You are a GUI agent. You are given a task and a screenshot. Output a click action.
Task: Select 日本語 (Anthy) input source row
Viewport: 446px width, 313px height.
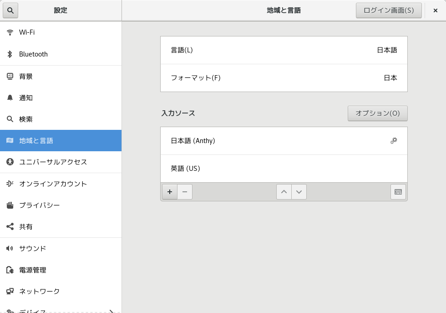click(273, 141)
